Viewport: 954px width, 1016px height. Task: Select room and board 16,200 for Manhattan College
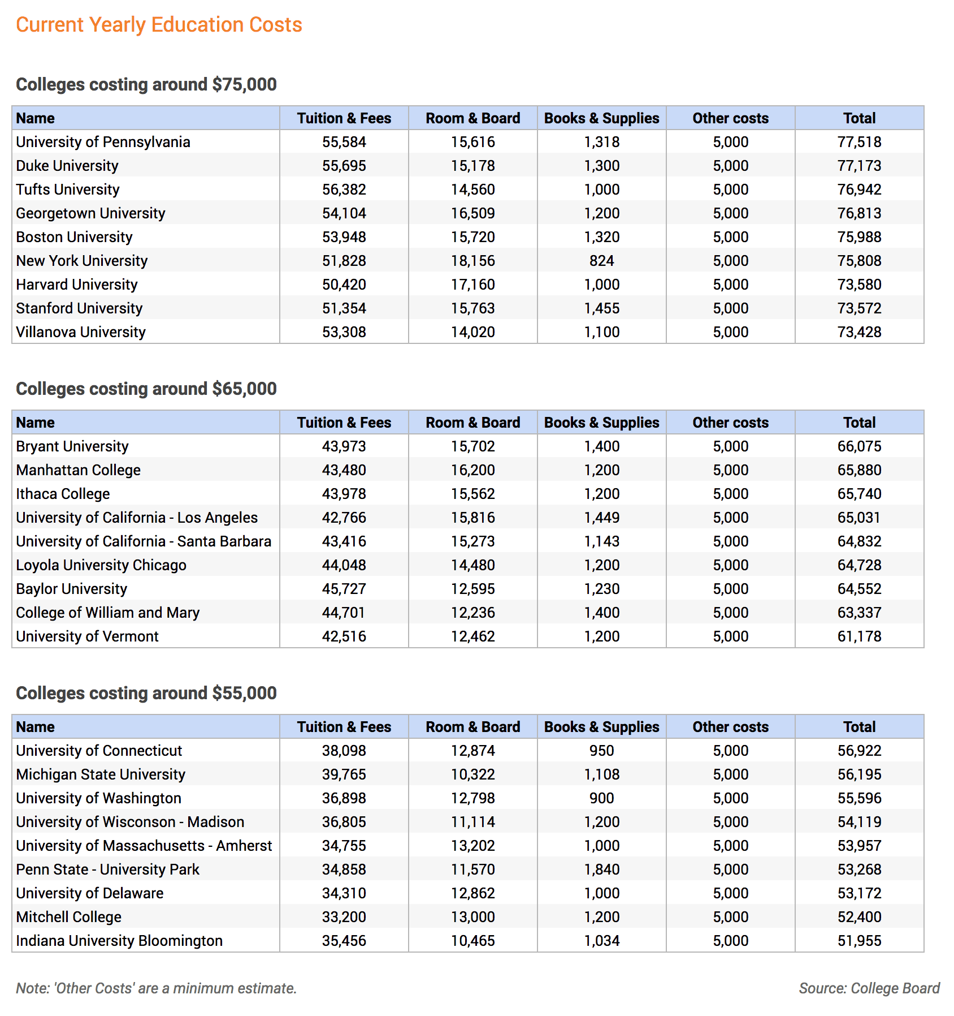473,470
